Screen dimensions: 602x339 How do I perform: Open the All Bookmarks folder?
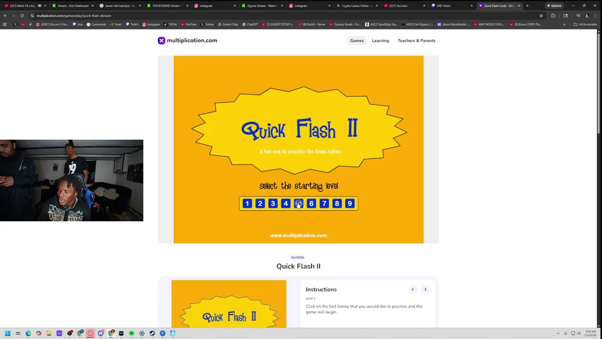point(585,24)
